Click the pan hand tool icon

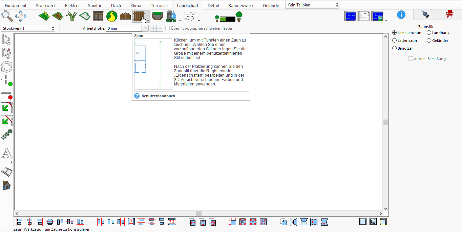(x=21, y=16)
